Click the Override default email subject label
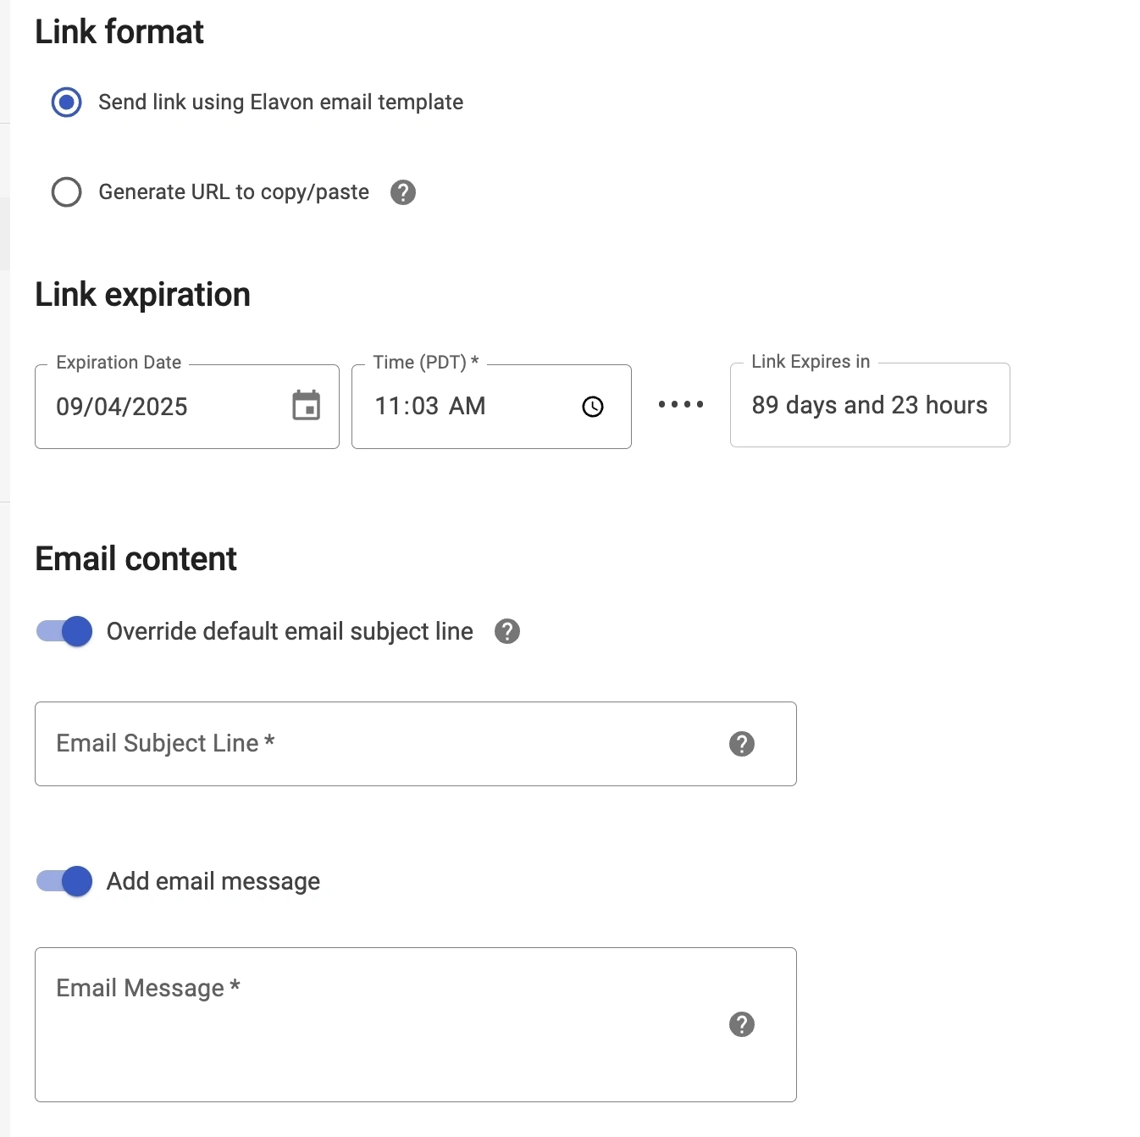 click(x=290, y=631)
